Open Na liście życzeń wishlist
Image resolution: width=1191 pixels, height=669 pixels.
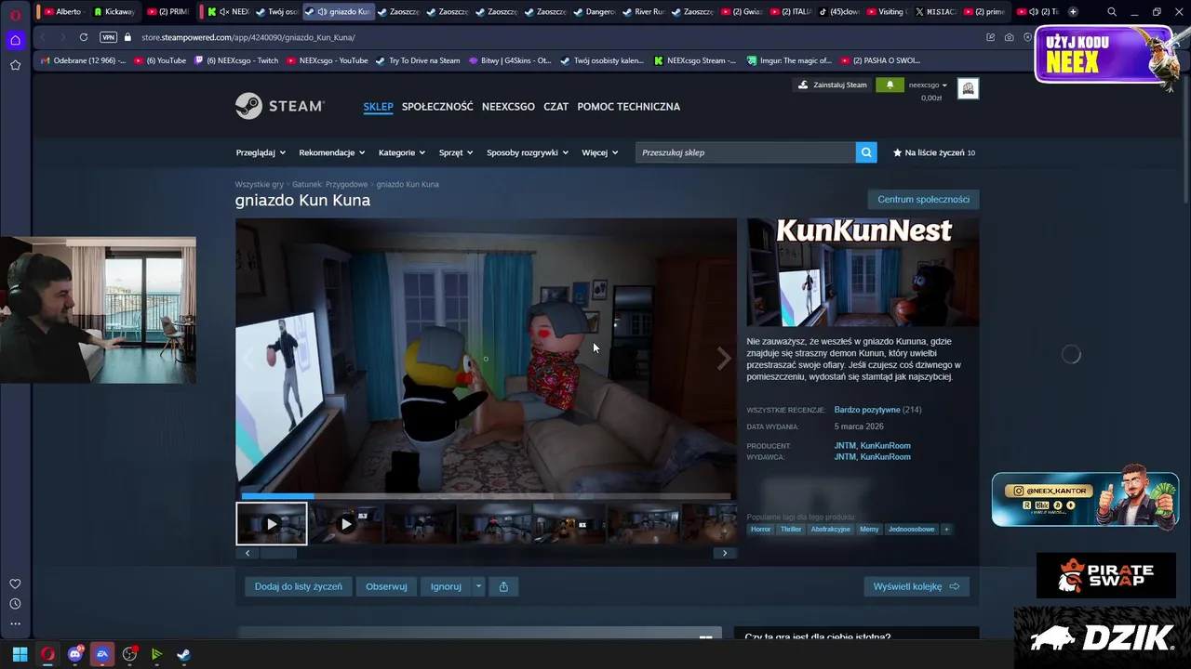point(934,152)
